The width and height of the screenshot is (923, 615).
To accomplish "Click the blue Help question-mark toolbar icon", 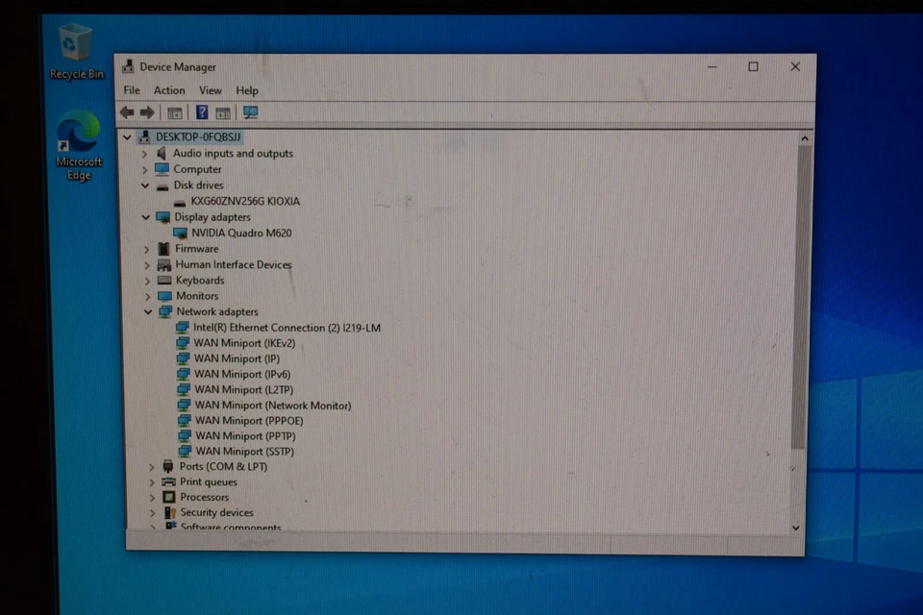I will coord(202,111).
